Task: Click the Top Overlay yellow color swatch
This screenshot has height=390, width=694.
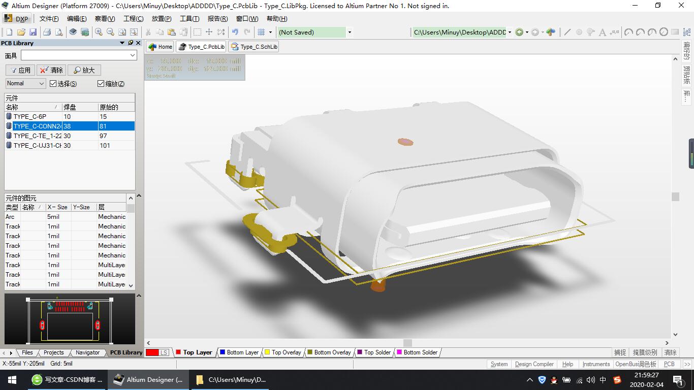Action: 267,352
